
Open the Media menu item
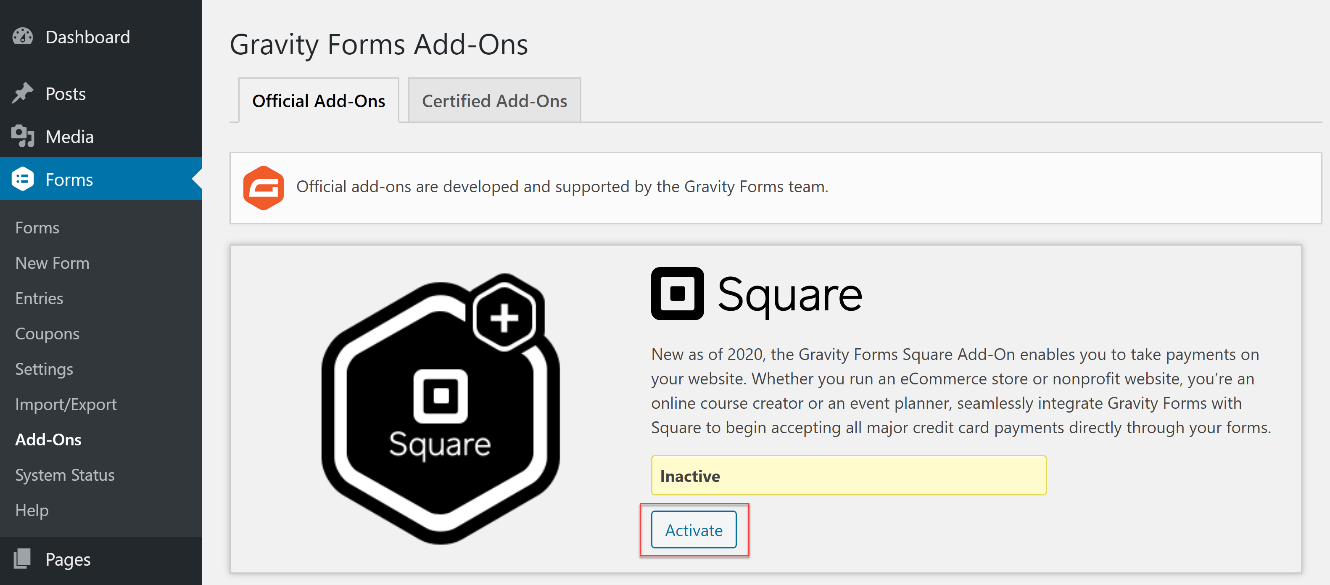[x=101, y=136]
